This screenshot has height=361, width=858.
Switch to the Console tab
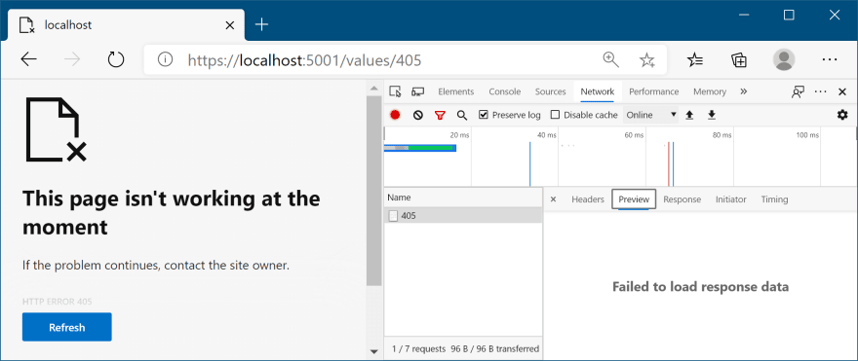click(504, 91)
